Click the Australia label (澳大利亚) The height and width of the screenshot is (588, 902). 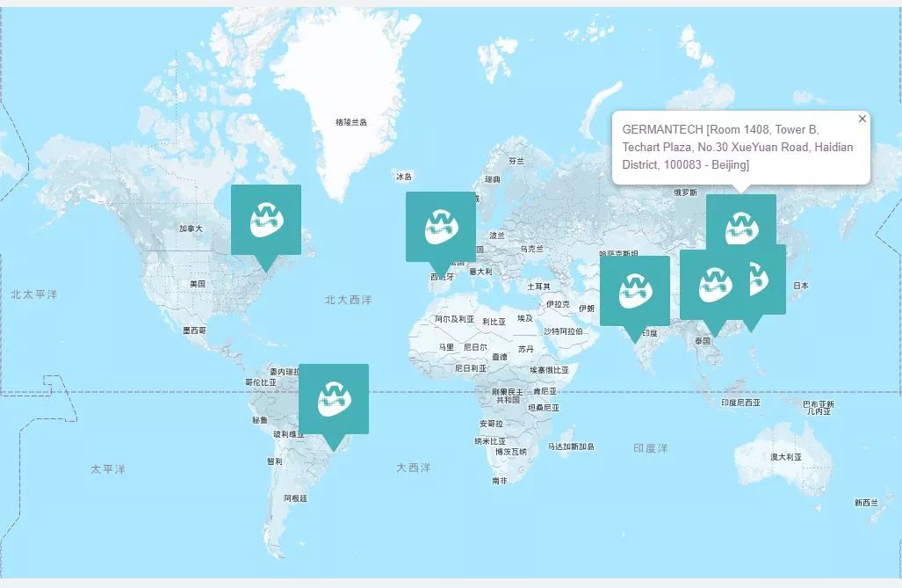click(785, 457)
